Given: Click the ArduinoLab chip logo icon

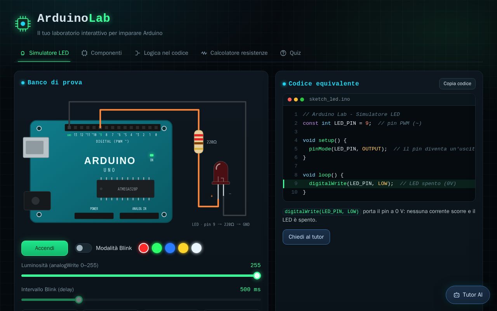Looking at the screenshot, I should point(23,24).
